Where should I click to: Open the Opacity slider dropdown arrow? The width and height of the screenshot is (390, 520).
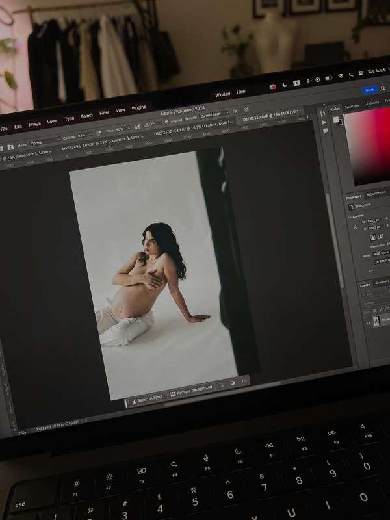90,135
